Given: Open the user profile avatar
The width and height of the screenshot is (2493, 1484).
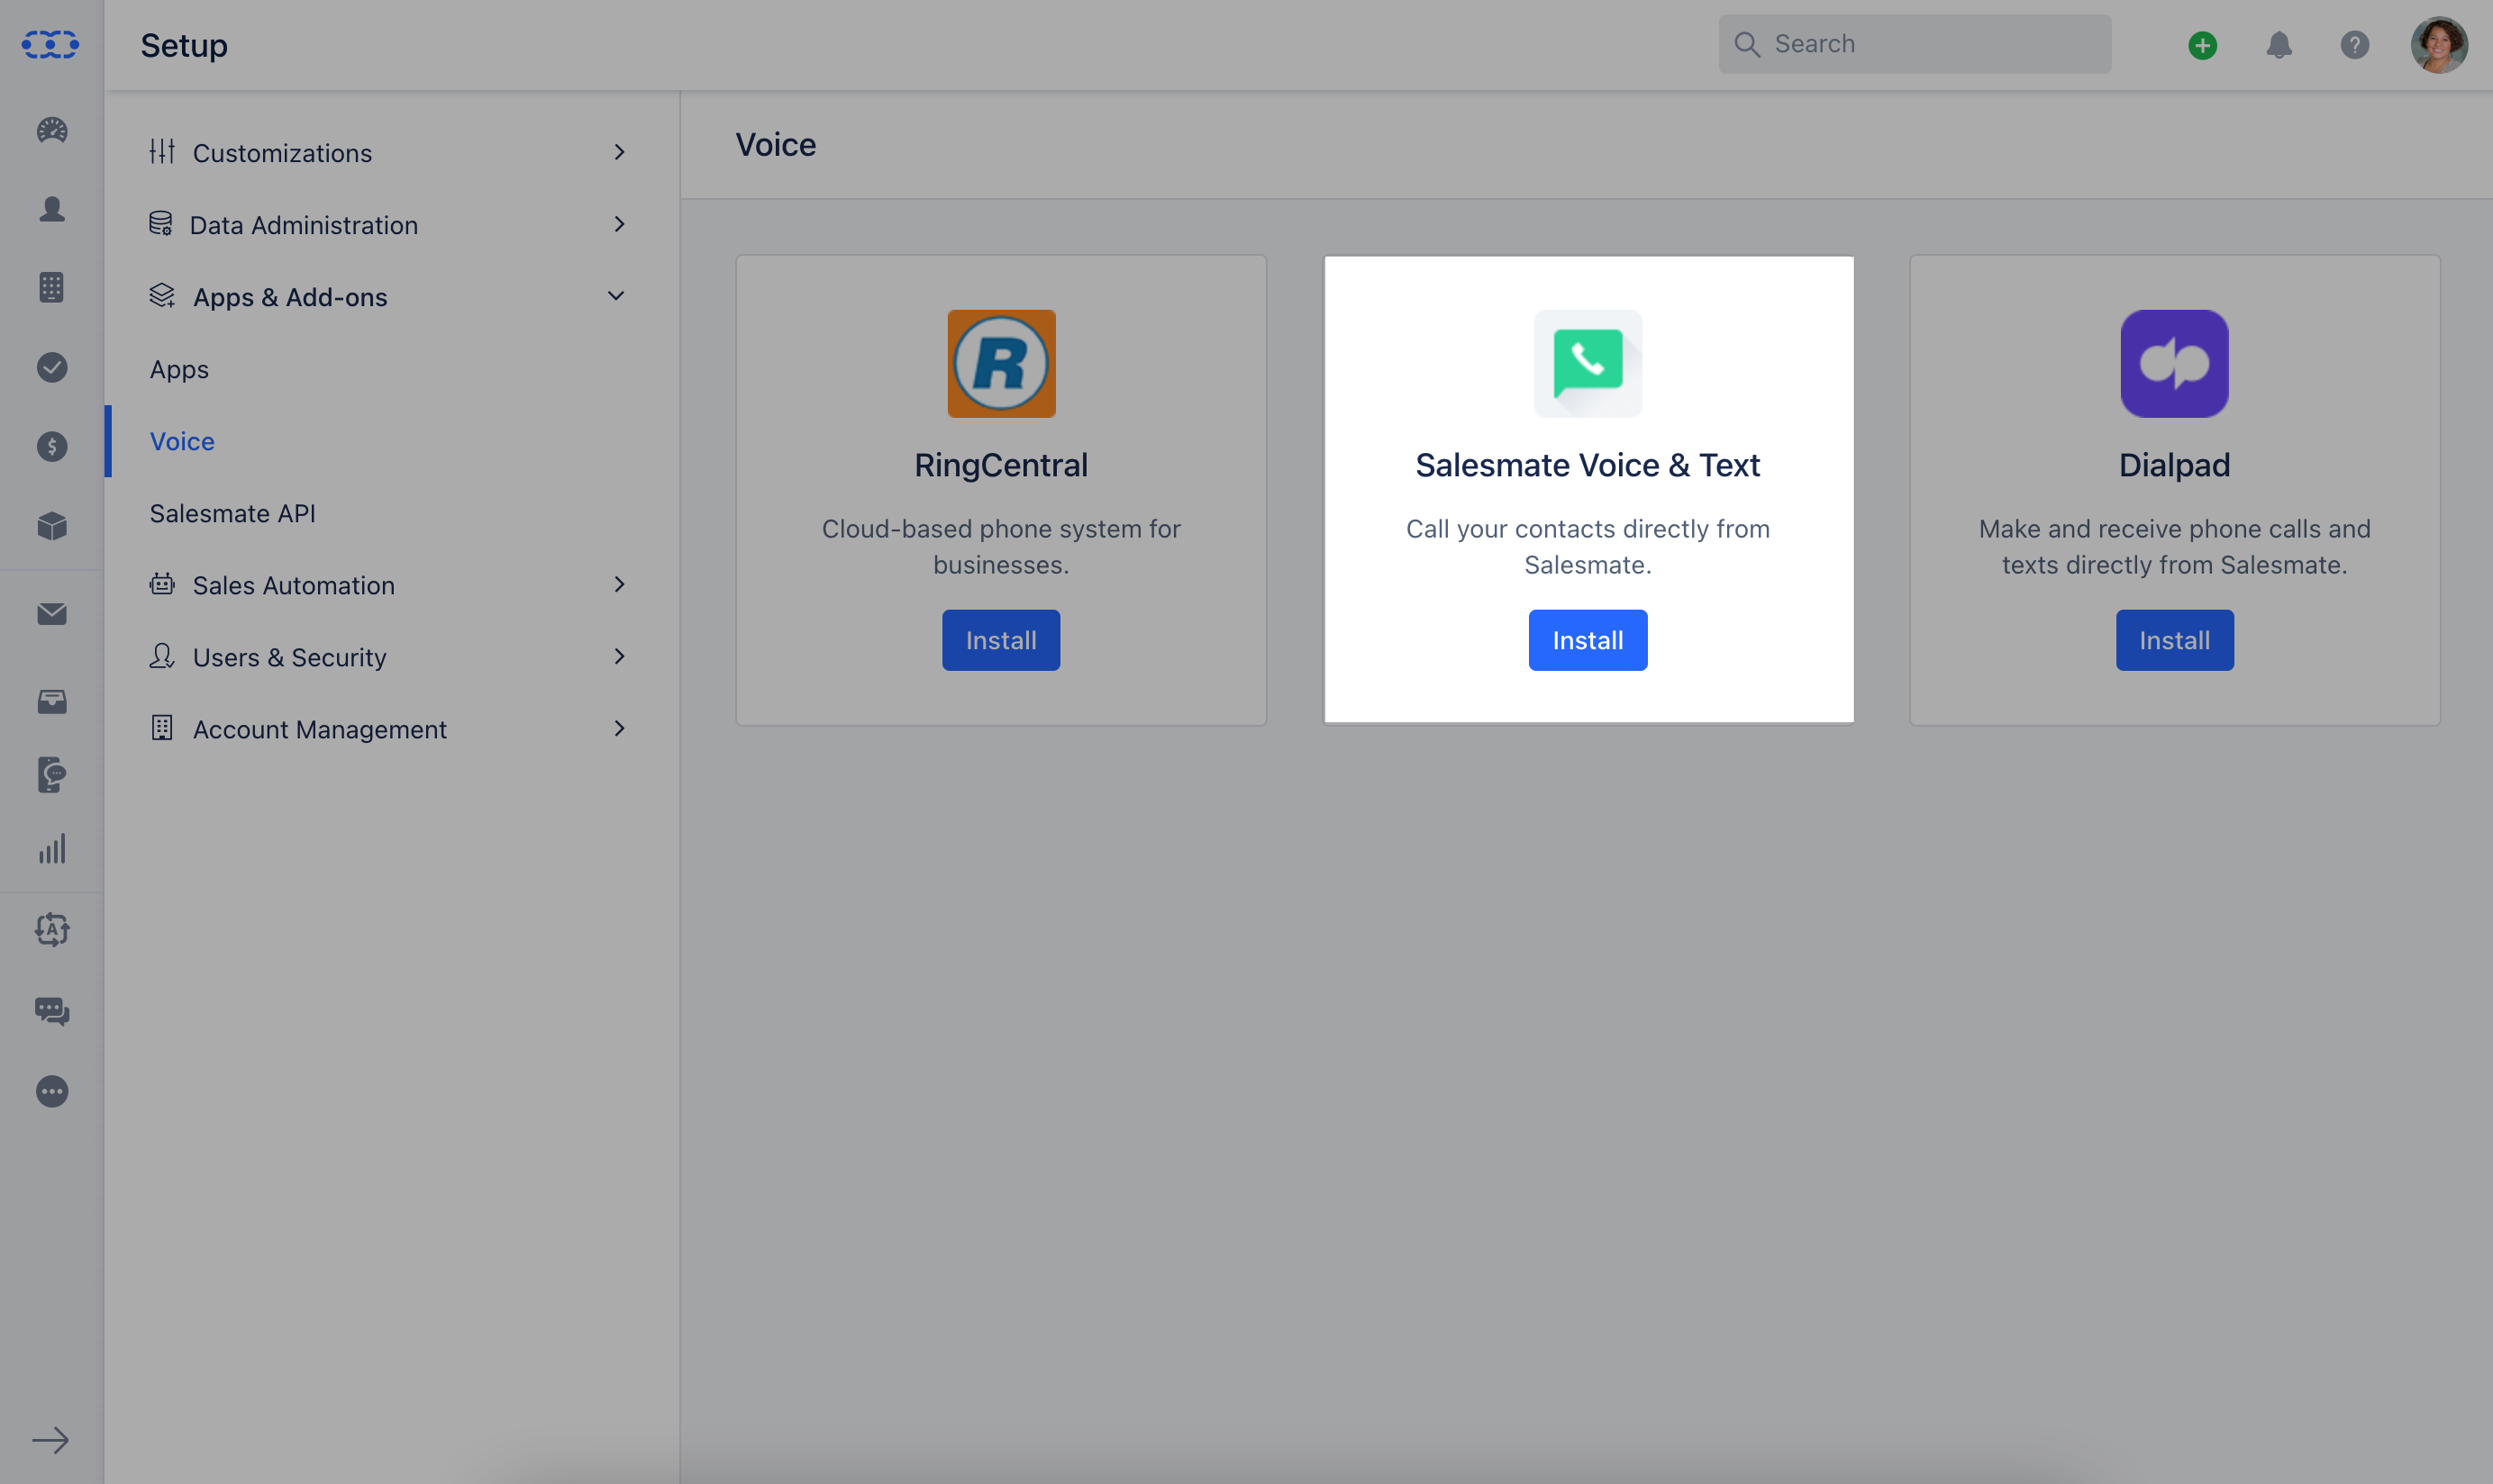Looking at the screenshot, I should pos(2439,45).
